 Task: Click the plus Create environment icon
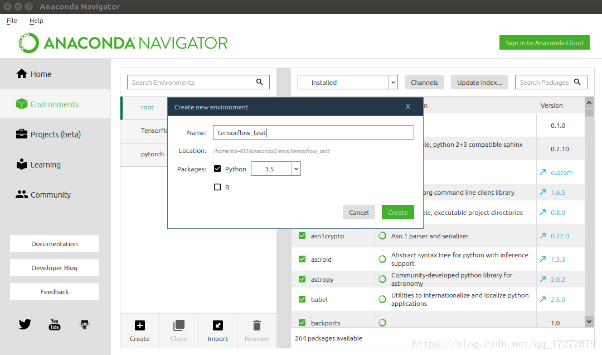pos(140,325)
